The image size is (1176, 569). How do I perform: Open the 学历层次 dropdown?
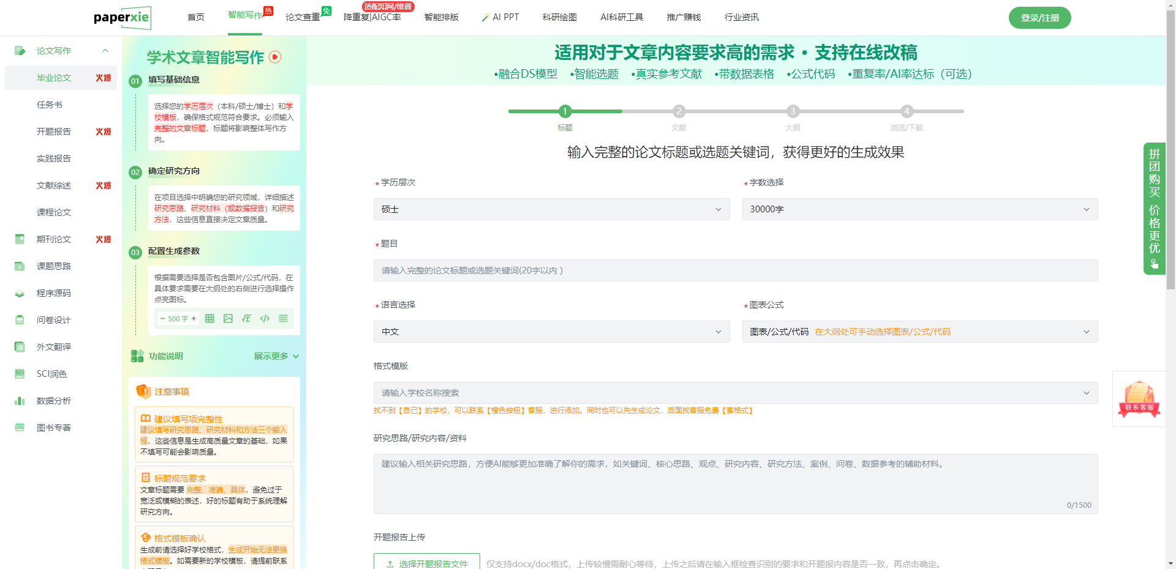coord(551,209)
